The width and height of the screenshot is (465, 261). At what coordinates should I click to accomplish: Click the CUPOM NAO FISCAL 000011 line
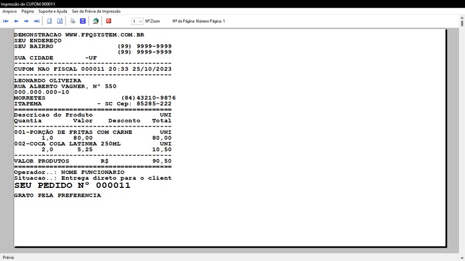[93, 69]
